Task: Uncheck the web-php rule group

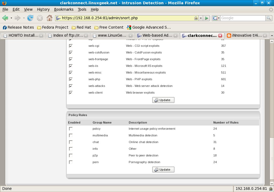Action: (x=71, y=79)
